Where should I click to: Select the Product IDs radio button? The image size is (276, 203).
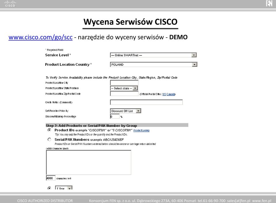(x=49, y=130)
